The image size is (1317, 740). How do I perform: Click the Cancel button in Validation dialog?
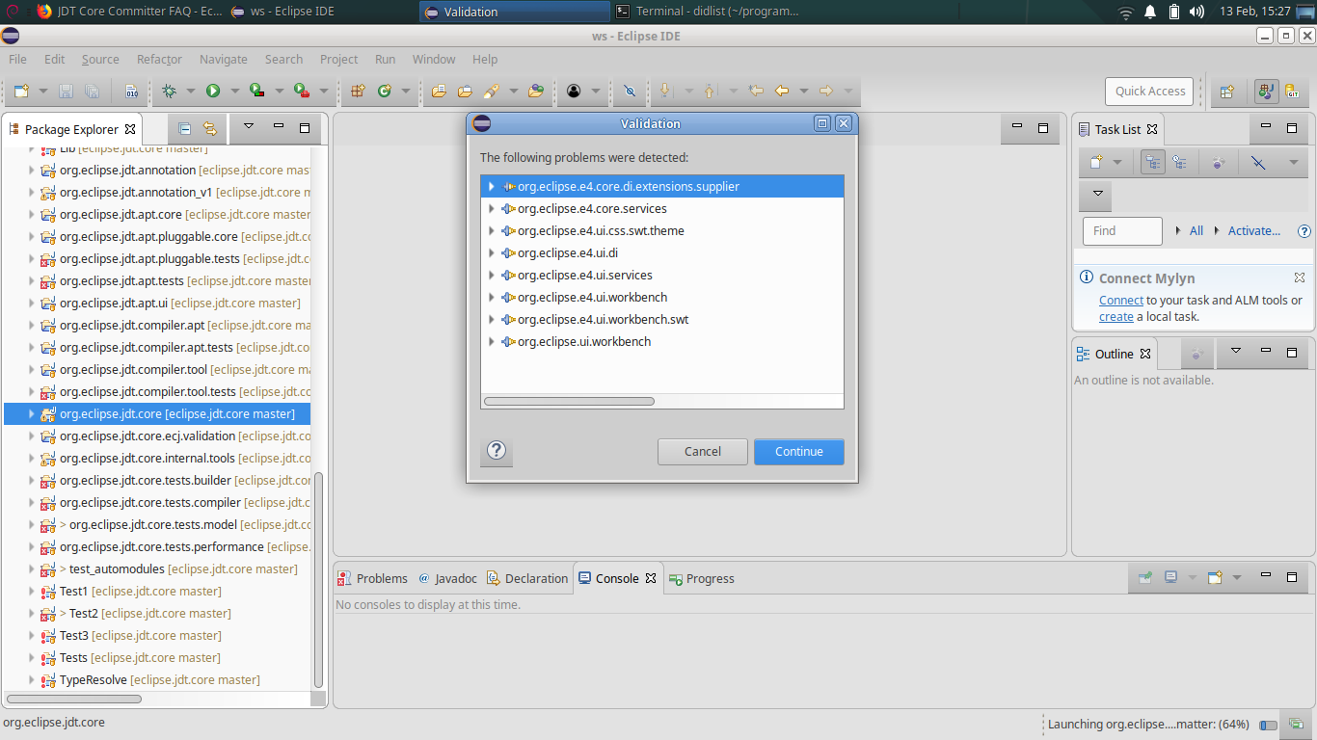pyautogui.click(x=703, y=451)
